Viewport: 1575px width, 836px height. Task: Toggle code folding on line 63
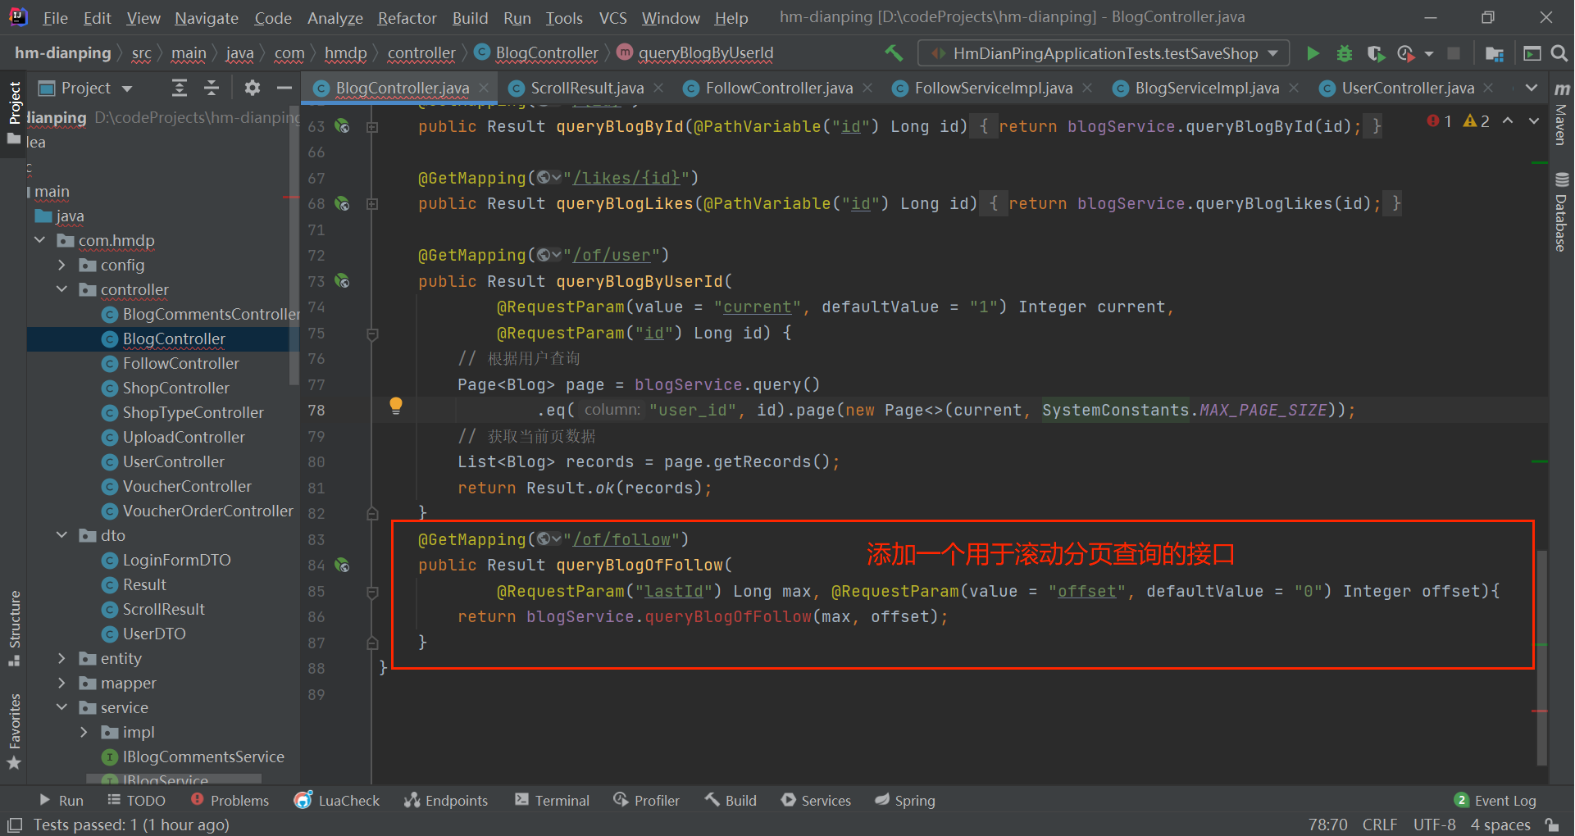(x=372, y=126)
